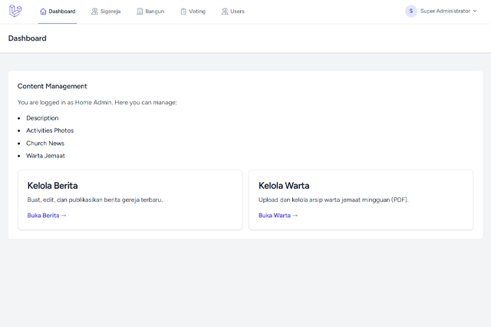Open the Super Administrator account menu
491x327 pixels.
444,12
